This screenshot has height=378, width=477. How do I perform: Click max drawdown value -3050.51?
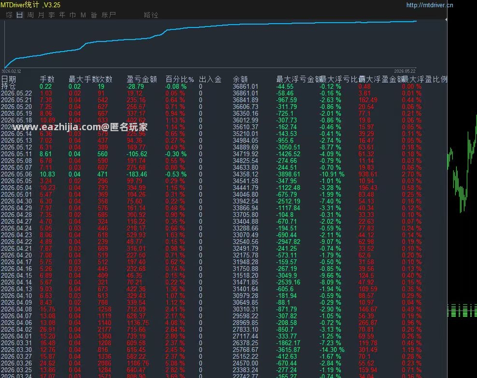click(288, 148)
